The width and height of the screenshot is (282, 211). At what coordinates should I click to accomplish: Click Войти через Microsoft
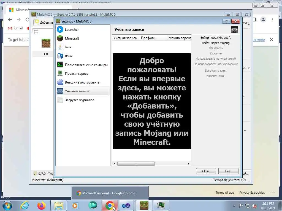pos(215,37)
